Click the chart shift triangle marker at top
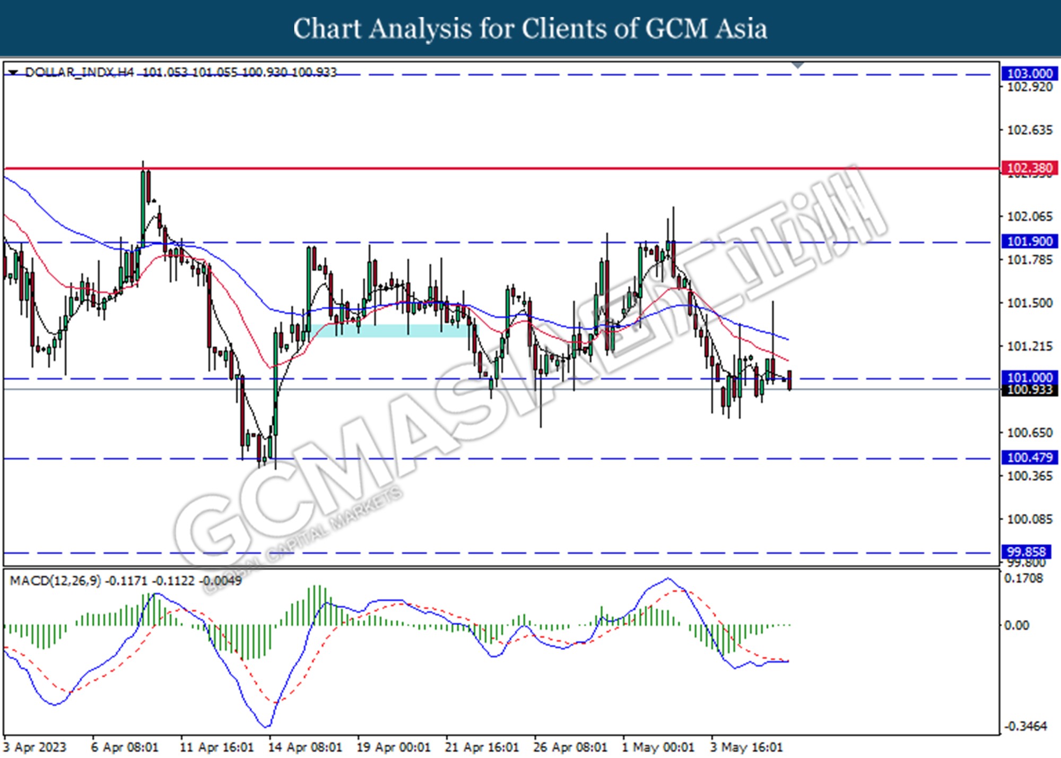 [x=797, y=65]
